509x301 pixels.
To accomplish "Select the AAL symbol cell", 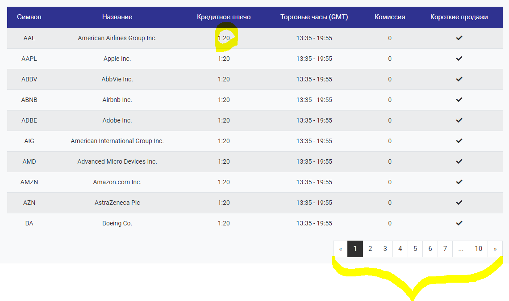I will pyautogui.click(x=29, y=38).
